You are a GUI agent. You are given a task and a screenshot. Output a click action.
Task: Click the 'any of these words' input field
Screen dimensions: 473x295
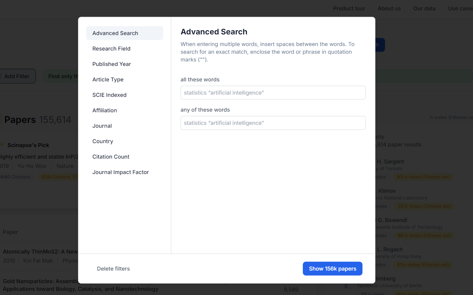point(273,123)
